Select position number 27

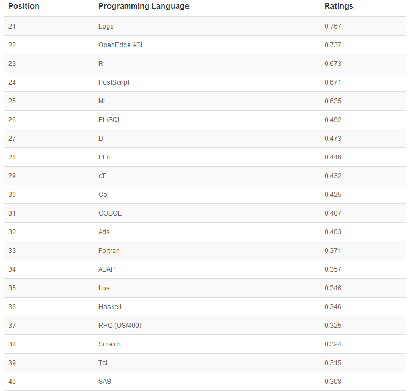pyautogui.click(x=13, y=139)
